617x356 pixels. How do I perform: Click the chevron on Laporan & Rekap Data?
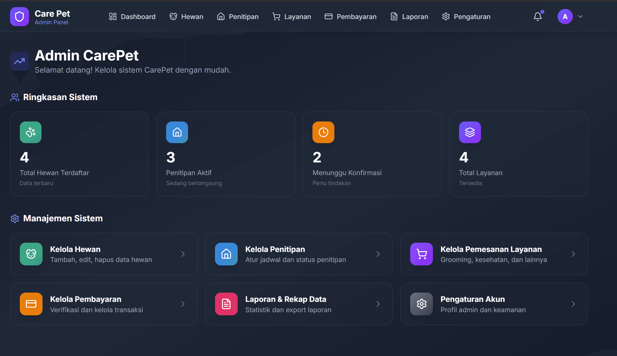(x=378, y=304)
